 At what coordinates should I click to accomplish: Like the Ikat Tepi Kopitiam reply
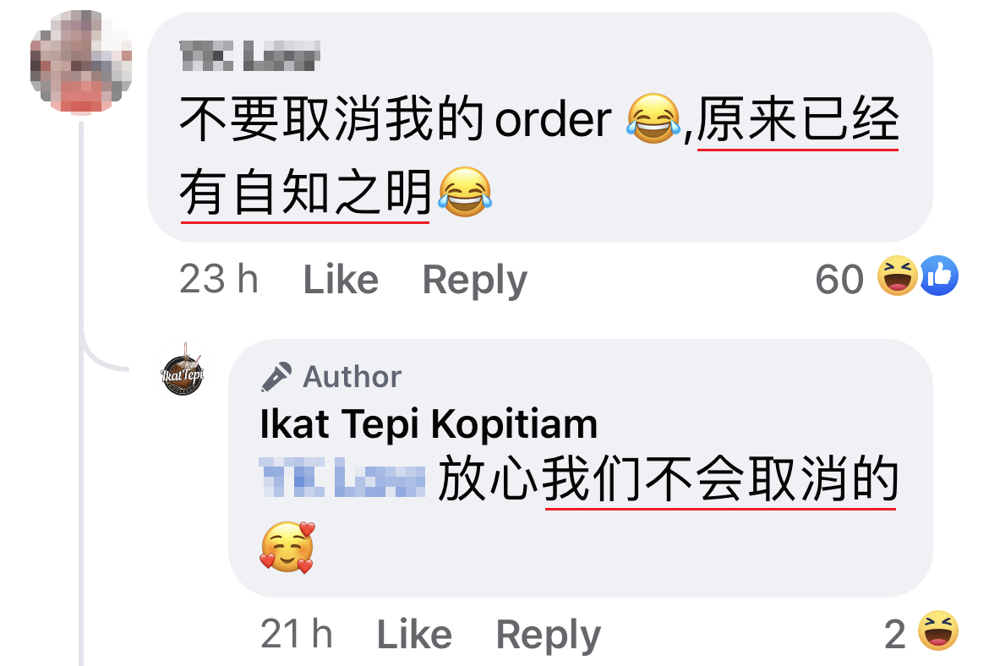point(414,635)
